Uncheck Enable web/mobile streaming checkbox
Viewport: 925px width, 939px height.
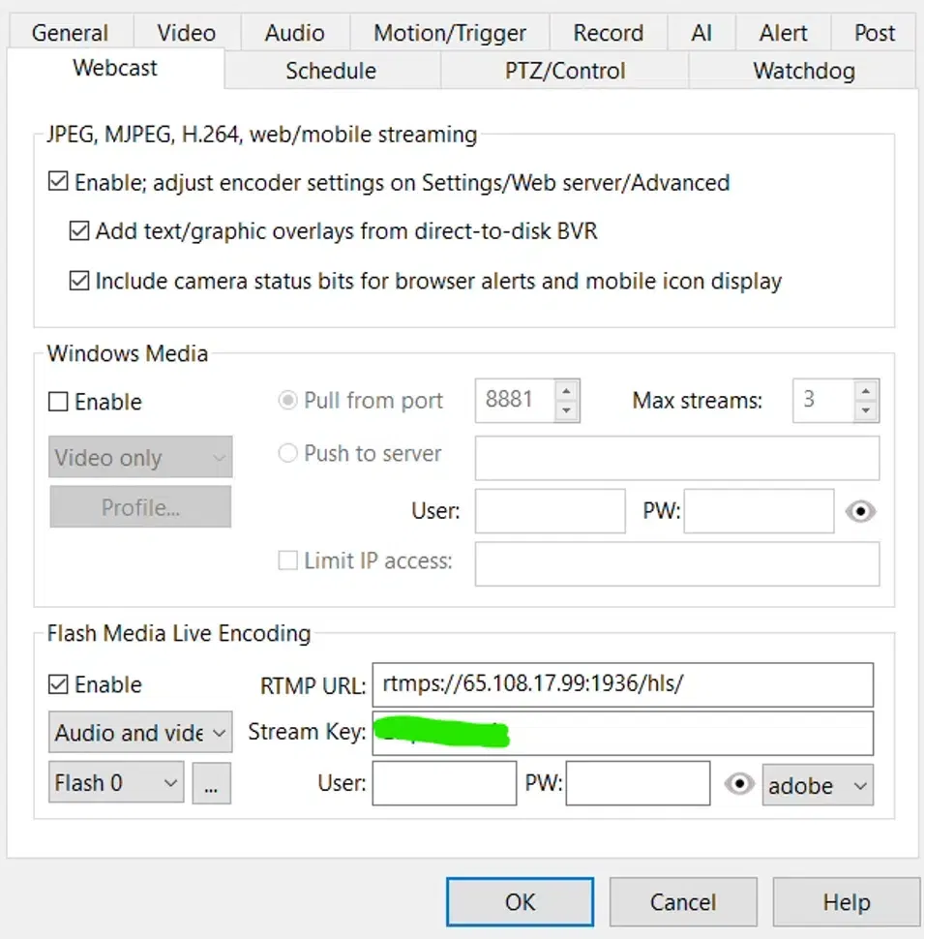(x=58, y=182)
